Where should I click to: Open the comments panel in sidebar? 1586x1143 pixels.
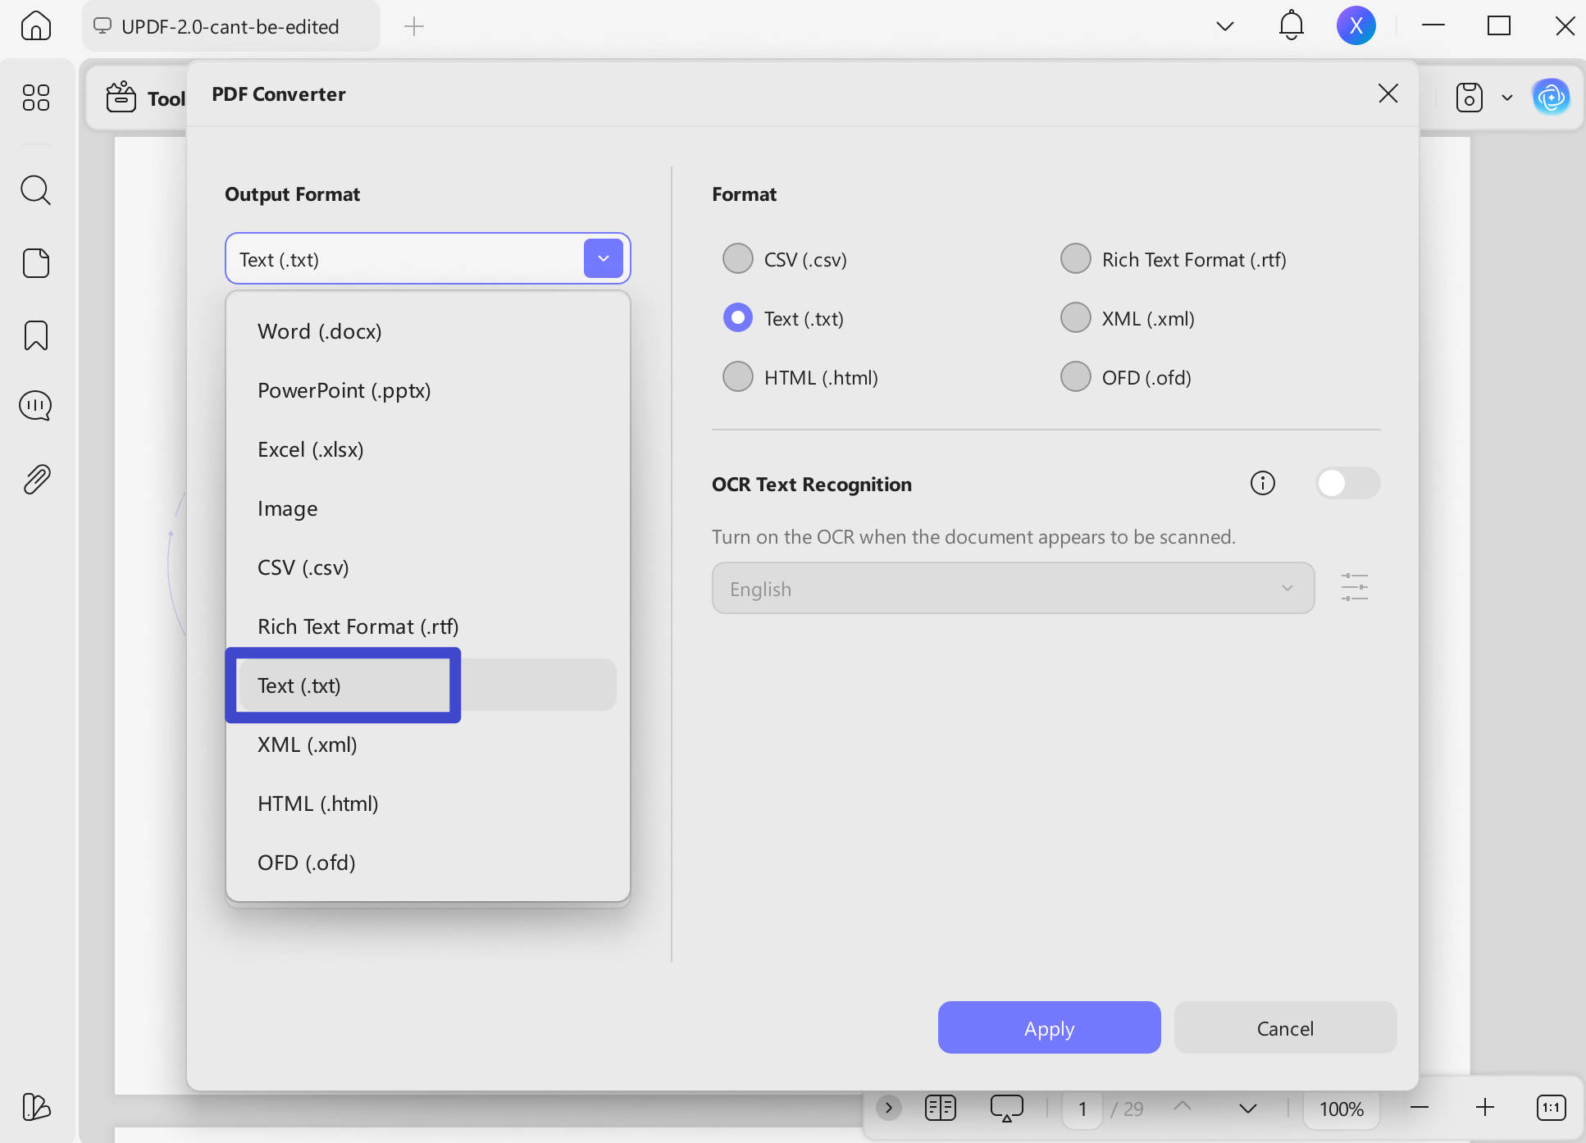(x=36, y=406)
